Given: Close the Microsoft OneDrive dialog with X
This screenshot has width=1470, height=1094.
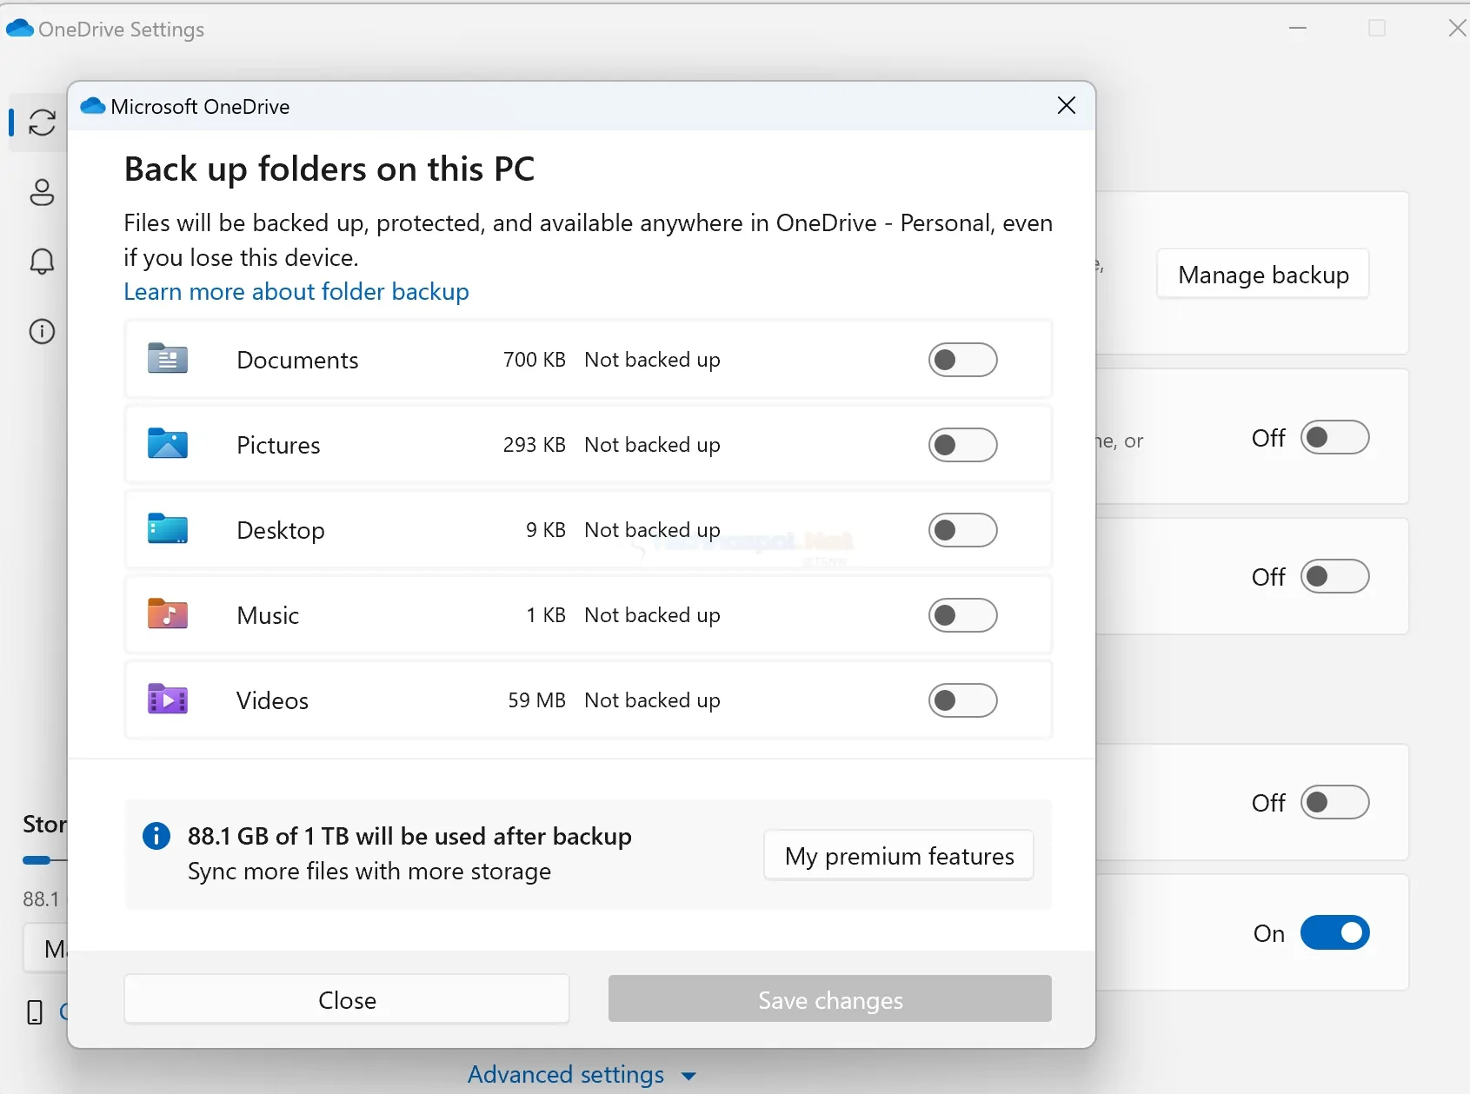Looking at the screenshot, I should click(x=1067, y=105).
